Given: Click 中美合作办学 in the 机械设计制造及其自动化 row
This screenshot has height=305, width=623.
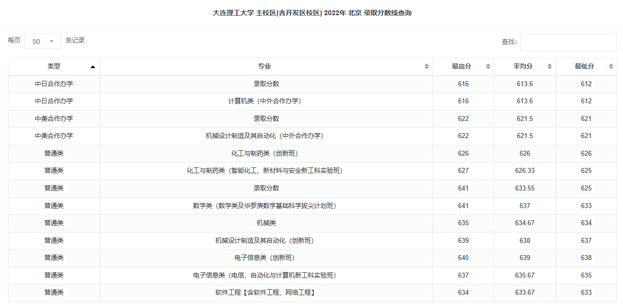Looking at the screenshot, I should click(x=54, y=136).
